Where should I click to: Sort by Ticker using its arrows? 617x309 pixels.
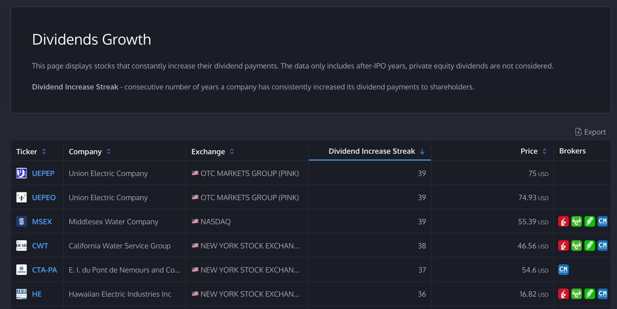point(44,151)
